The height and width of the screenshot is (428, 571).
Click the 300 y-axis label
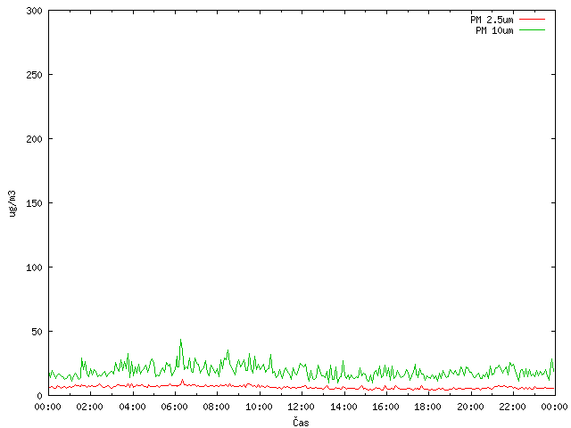[x=34, y=11]
